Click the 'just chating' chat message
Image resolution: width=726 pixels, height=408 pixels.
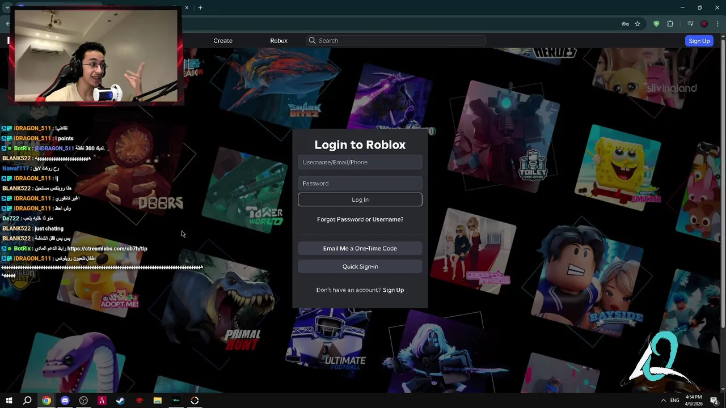pyautogui.click(x=49, y=228)
